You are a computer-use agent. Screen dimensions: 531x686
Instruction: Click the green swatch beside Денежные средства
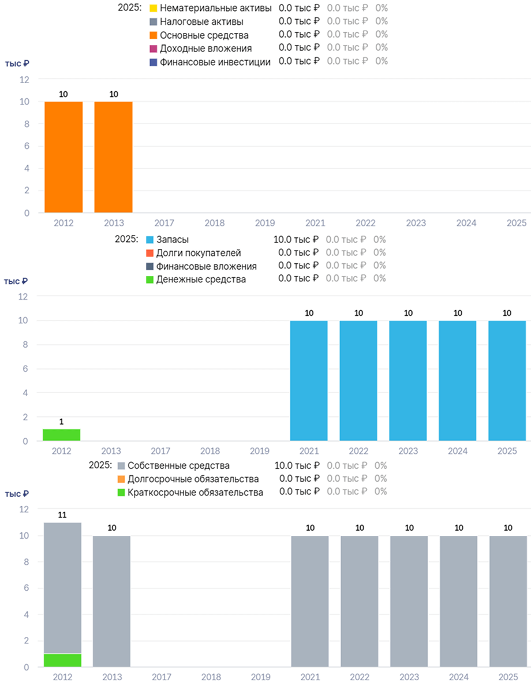pyautogui.click(x=150, y=279)
